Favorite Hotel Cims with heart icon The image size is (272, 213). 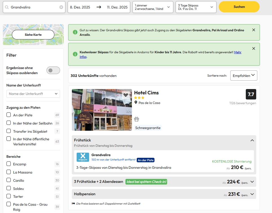click(x=126, y=95)
